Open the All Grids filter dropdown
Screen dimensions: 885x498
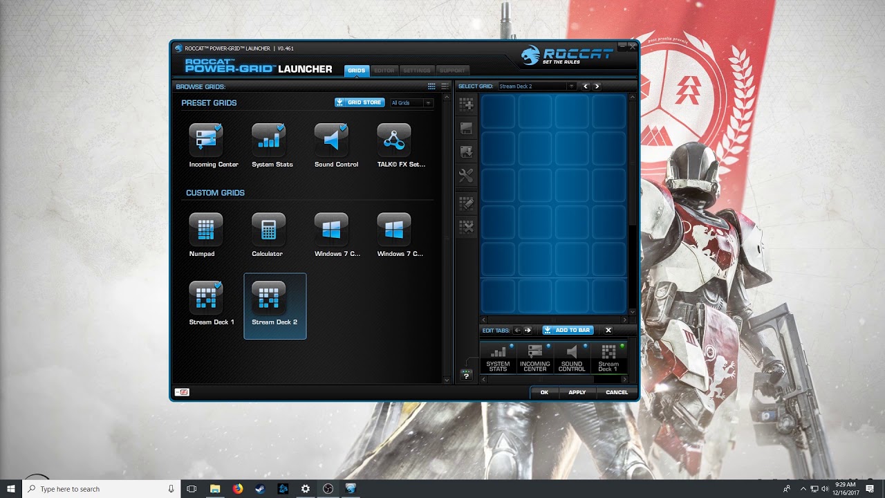(411, 103)
